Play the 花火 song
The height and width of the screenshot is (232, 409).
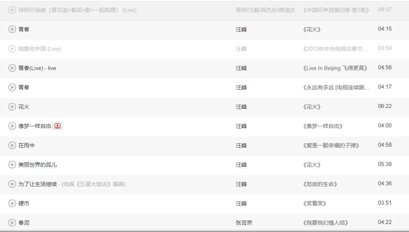click(x=12, y=107)
